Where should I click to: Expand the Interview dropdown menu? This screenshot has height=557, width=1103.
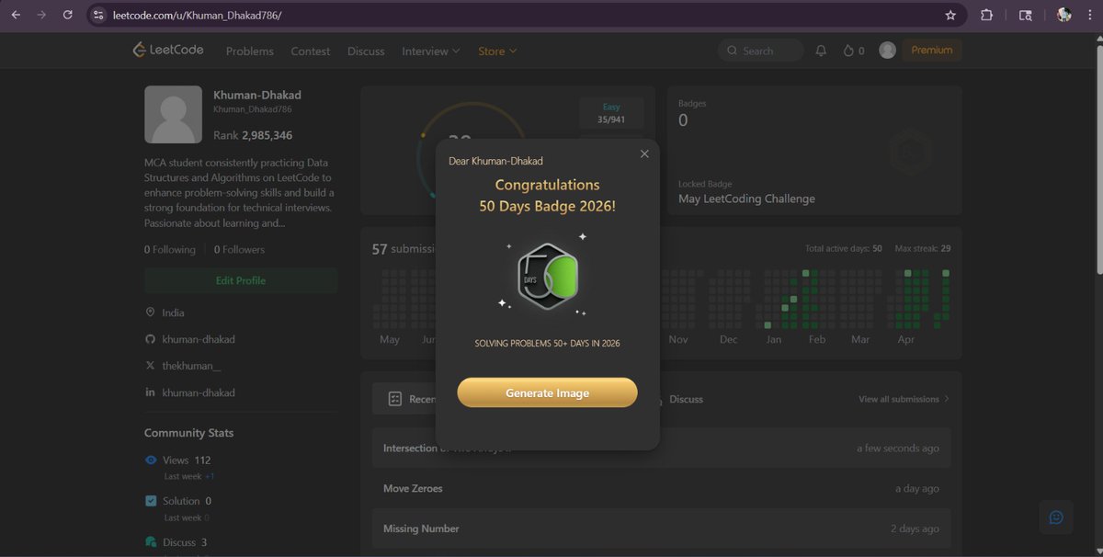(x=431, y=51)
